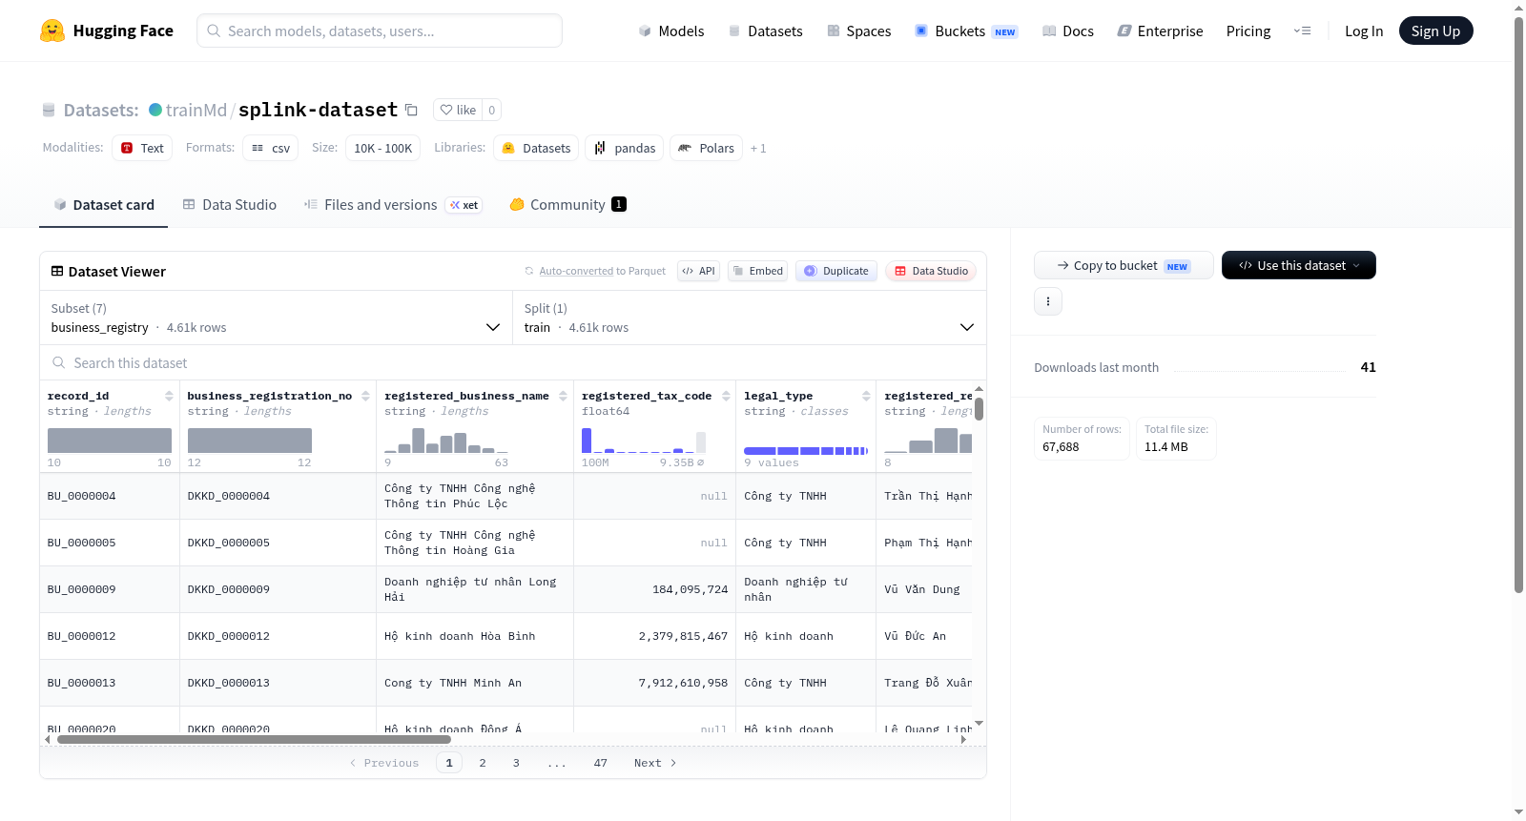
Task: Open the Buckets nav item
Action: tap(966, 31)
